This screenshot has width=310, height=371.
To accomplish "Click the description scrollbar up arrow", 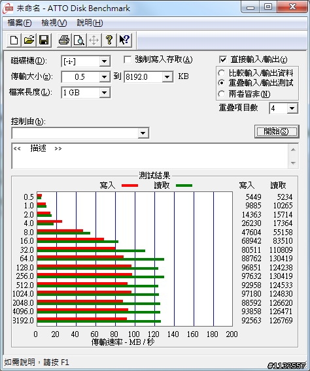I will pyautogui.click(x=293, y=150).
